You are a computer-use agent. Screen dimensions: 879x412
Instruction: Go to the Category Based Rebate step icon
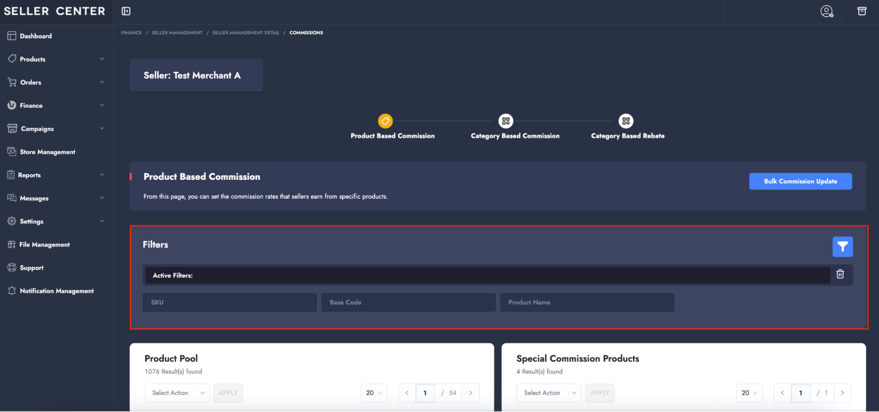click(626, 121)
